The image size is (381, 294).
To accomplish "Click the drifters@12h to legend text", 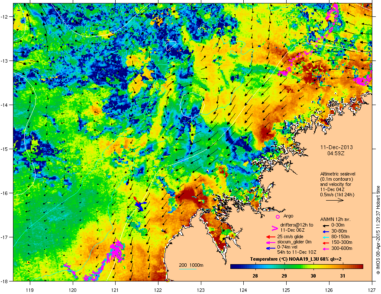I will [x=297, y=225].
